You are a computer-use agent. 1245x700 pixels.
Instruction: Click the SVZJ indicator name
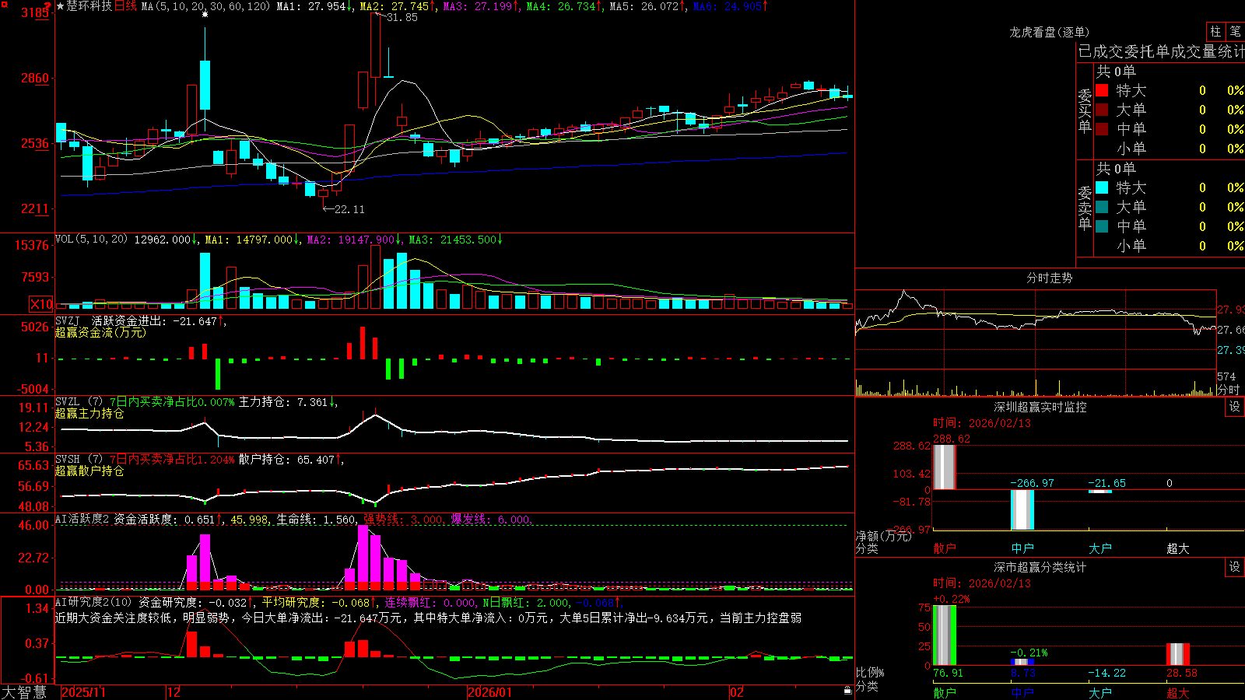tap(68, 320)
